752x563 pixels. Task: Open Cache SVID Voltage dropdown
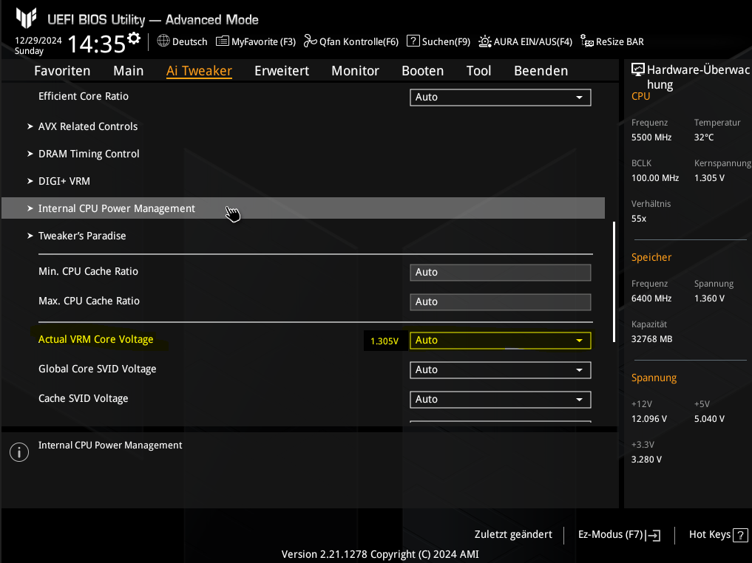[x=500, y=400]
